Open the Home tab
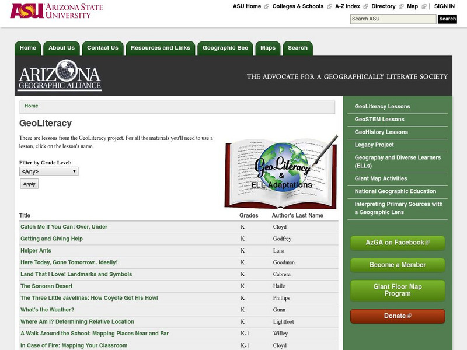This screenshot has height=350, width=467. pos(27,48)
